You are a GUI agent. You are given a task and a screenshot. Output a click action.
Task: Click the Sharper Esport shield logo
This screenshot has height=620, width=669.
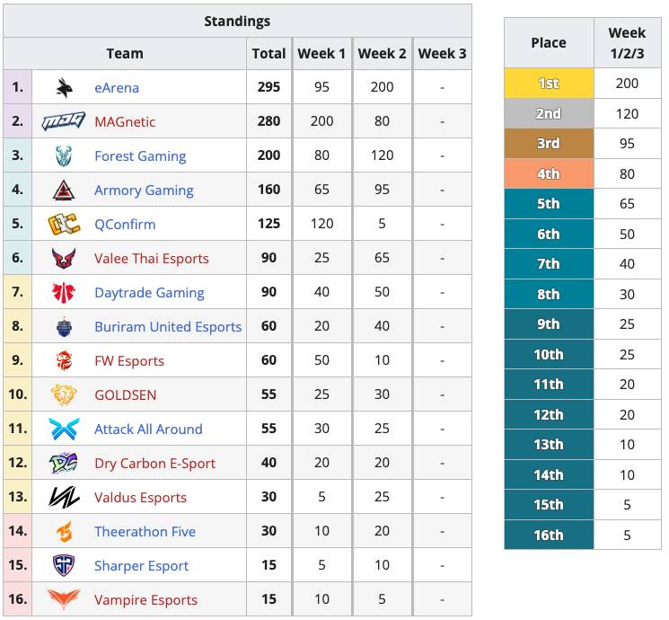coord(64,566)
